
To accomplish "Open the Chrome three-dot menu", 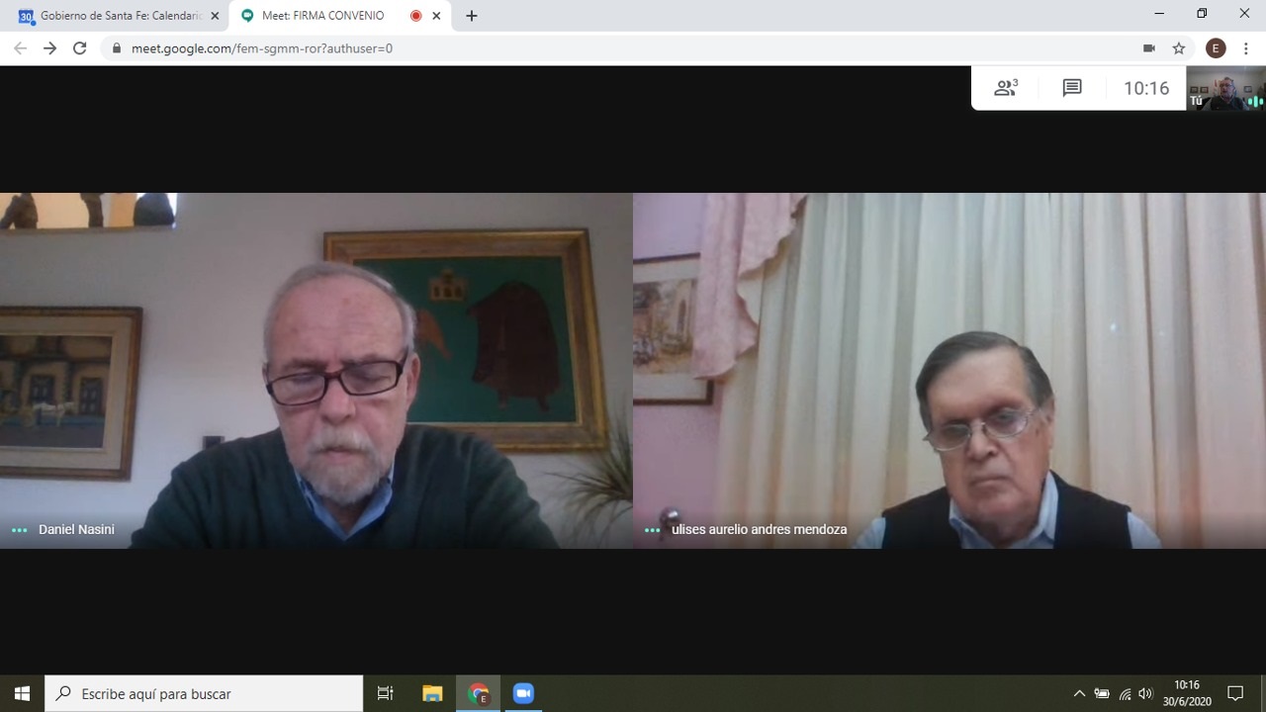I will point(1245,48).
